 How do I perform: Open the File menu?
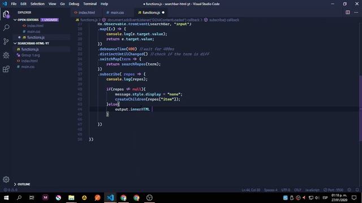(14, 4)
